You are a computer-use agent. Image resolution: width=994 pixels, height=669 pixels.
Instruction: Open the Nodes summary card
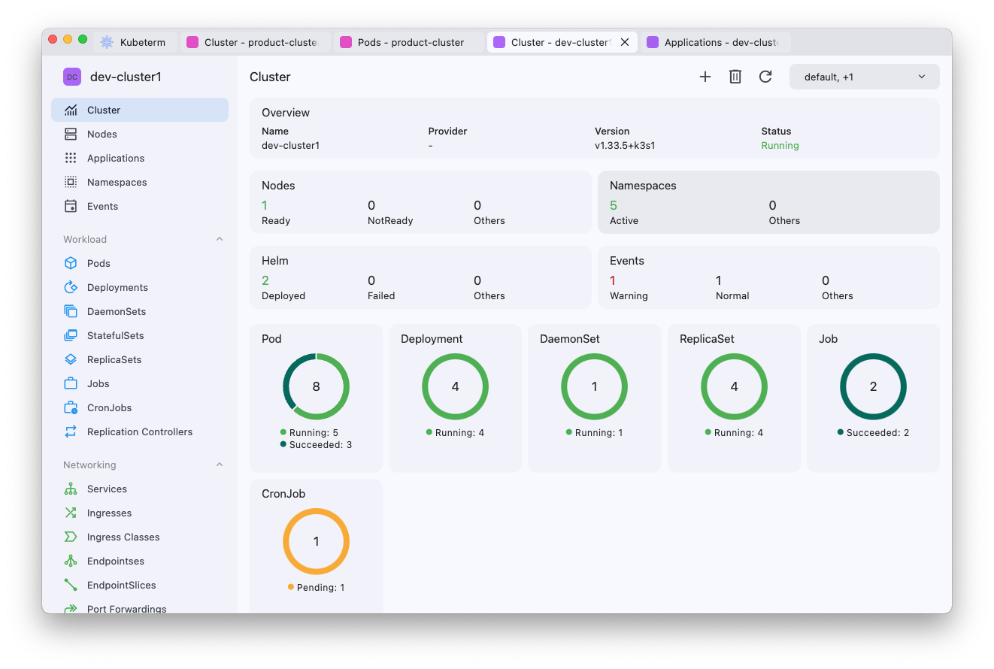click(x=420, y=202)
